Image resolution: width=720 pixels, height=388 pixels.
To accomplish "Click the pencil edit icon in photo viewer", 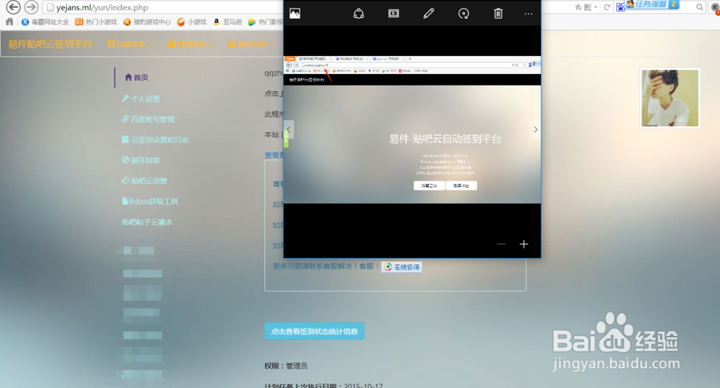I will click(x=428, y=14).
